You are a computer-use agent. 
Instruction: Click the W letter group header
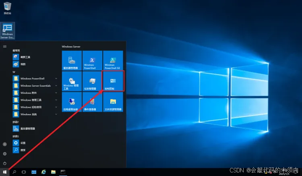[14, 72]
